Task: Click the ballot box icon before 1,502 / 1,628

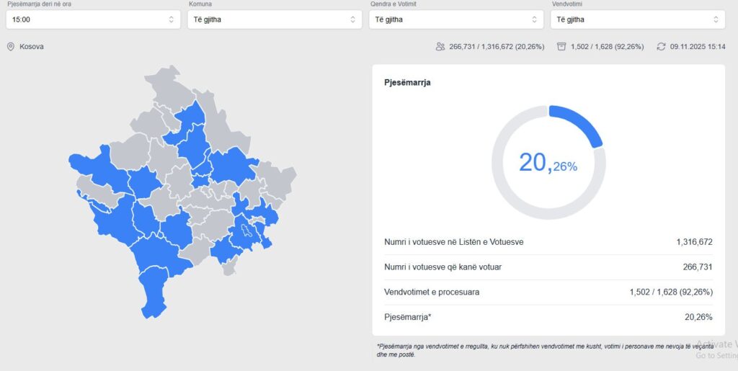Action: [561, 47]
